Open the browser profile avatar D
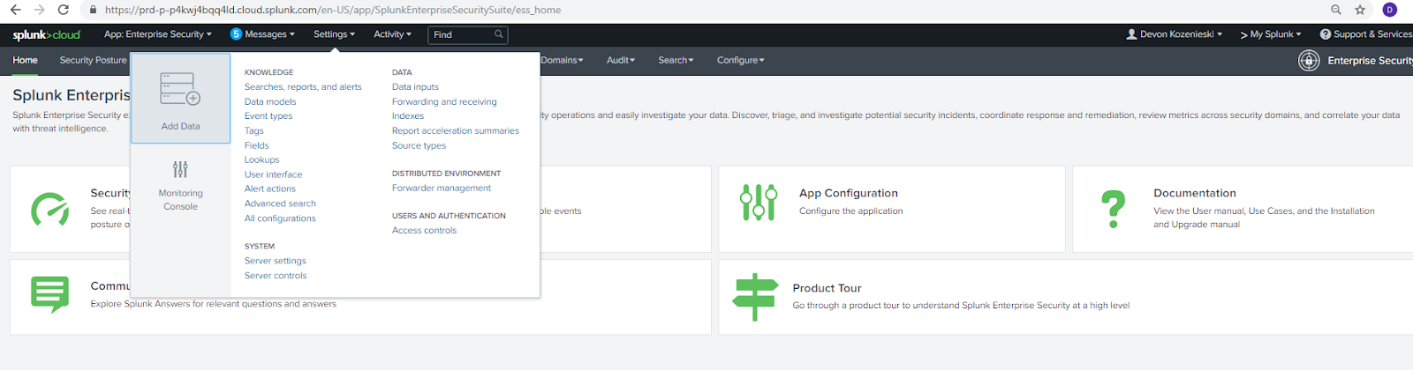 pyautogui.click(x=1390, y=10)
